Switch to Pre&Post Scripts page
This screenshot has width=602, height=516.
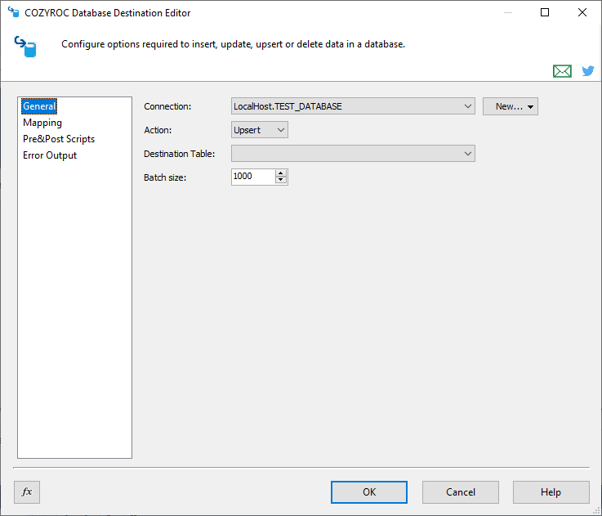tap(59, 139)
